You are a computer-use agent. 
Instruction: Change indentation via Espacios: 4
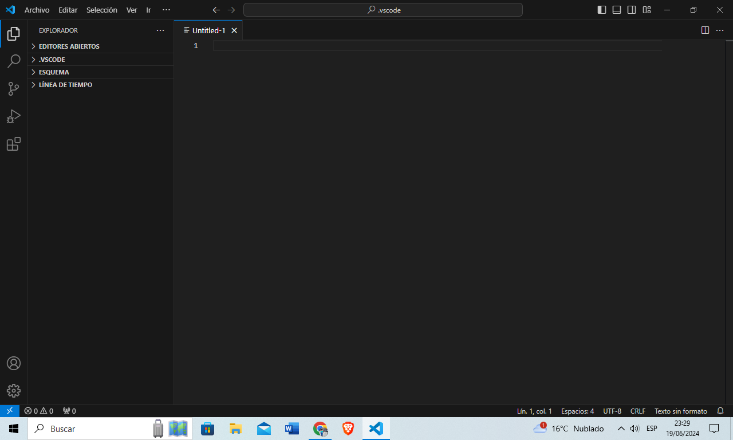pos(577,411)
